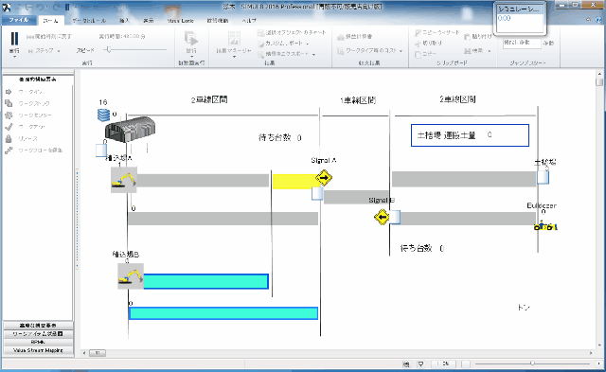
Task: Switch to the Visual Logic tab
Action: point(181,21)
